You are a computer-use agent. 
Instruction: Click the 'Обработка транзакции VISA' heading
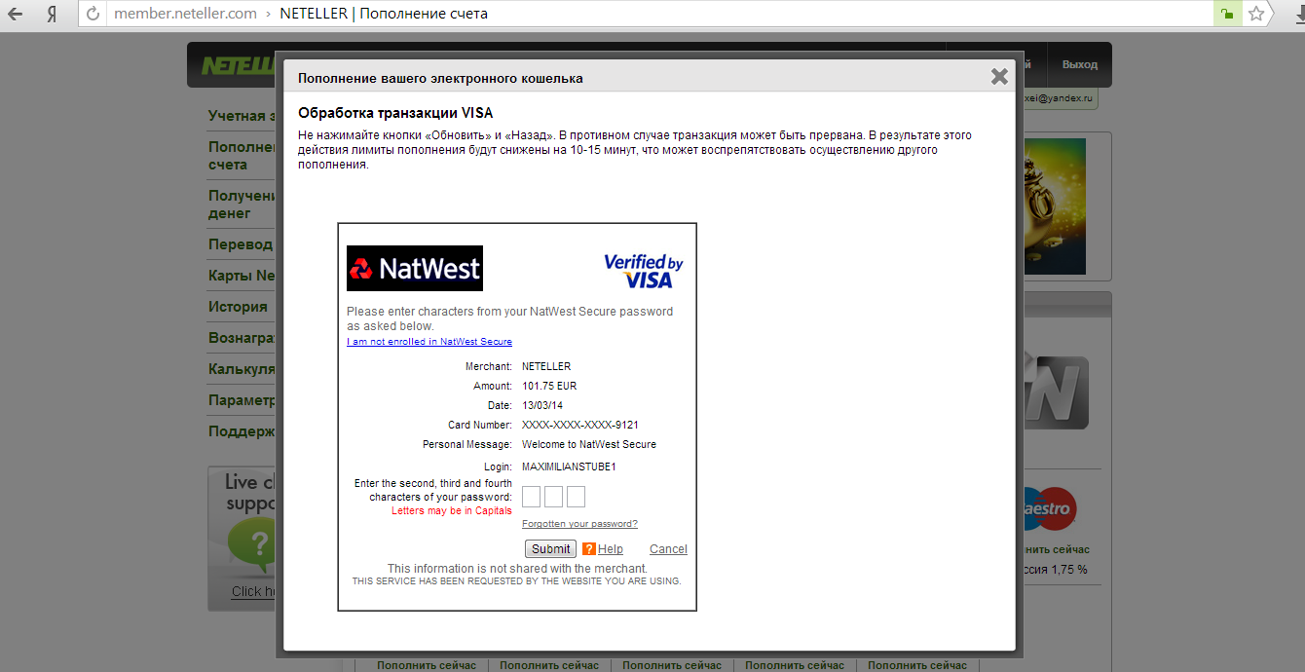pyautogui.click(x=395, y=113)
